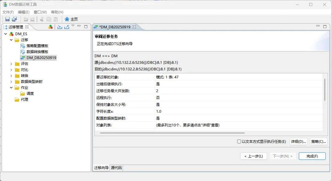Click the 策略(C)... button

coord(318,141)
